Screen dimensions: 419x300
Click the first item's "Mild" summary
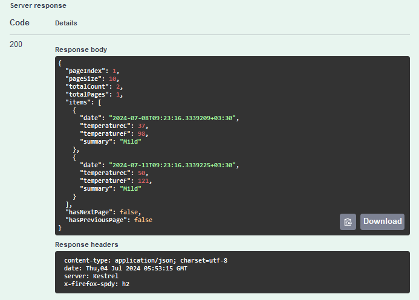[x=131, y=142]
